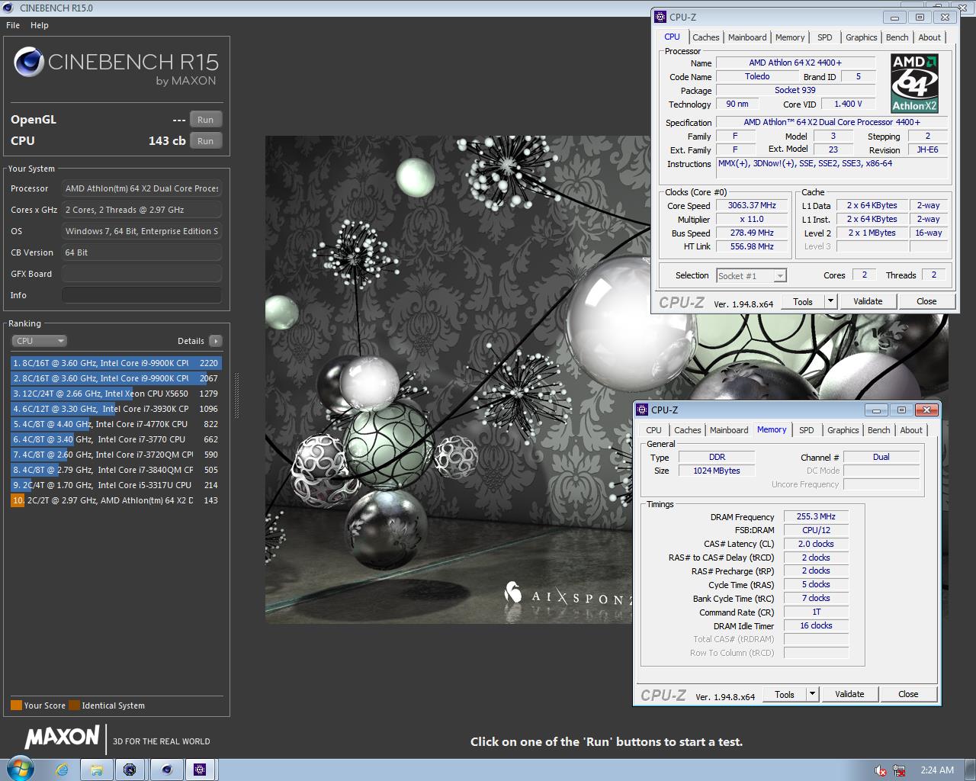Click the GFX Board field
The width and height of the screenshot is (976, 781).
coord(142,274)
